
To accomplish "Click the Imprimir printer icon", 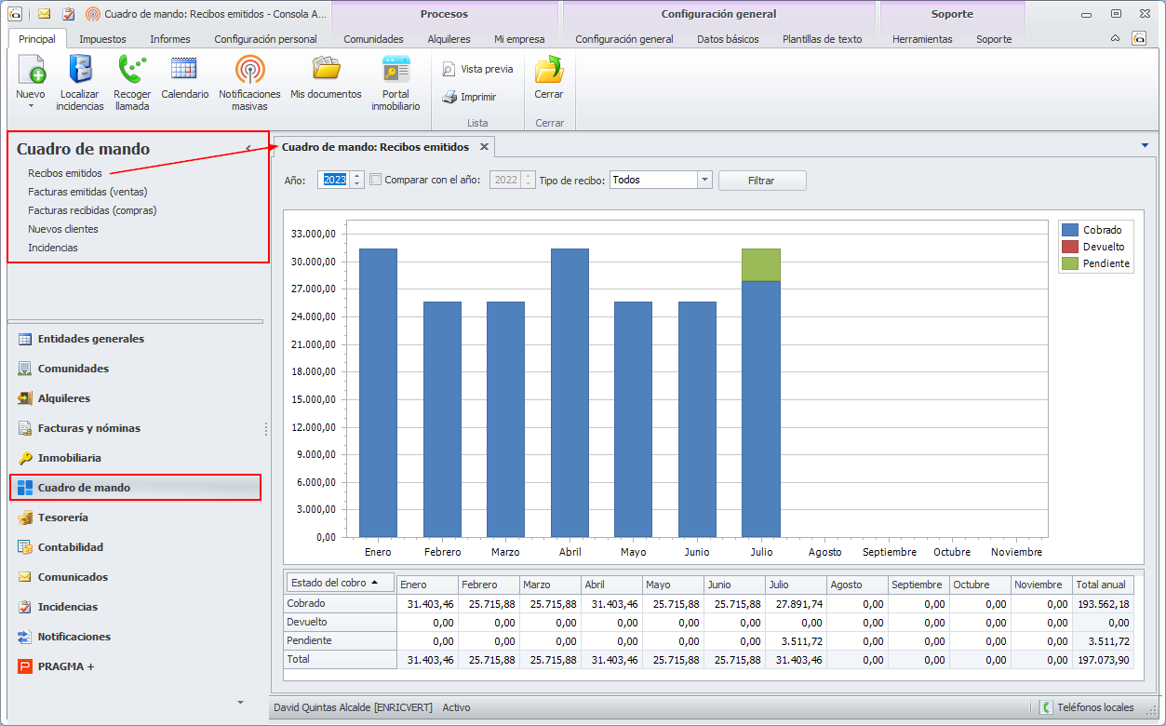I will pyautogui.click(x=450, y=97).
